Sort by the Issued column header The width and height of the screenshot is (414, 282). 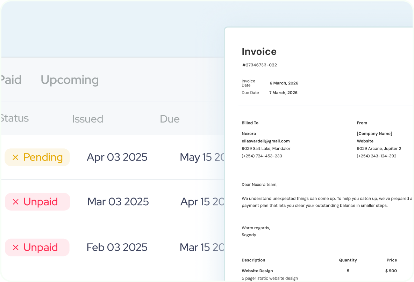click(87, 119)
